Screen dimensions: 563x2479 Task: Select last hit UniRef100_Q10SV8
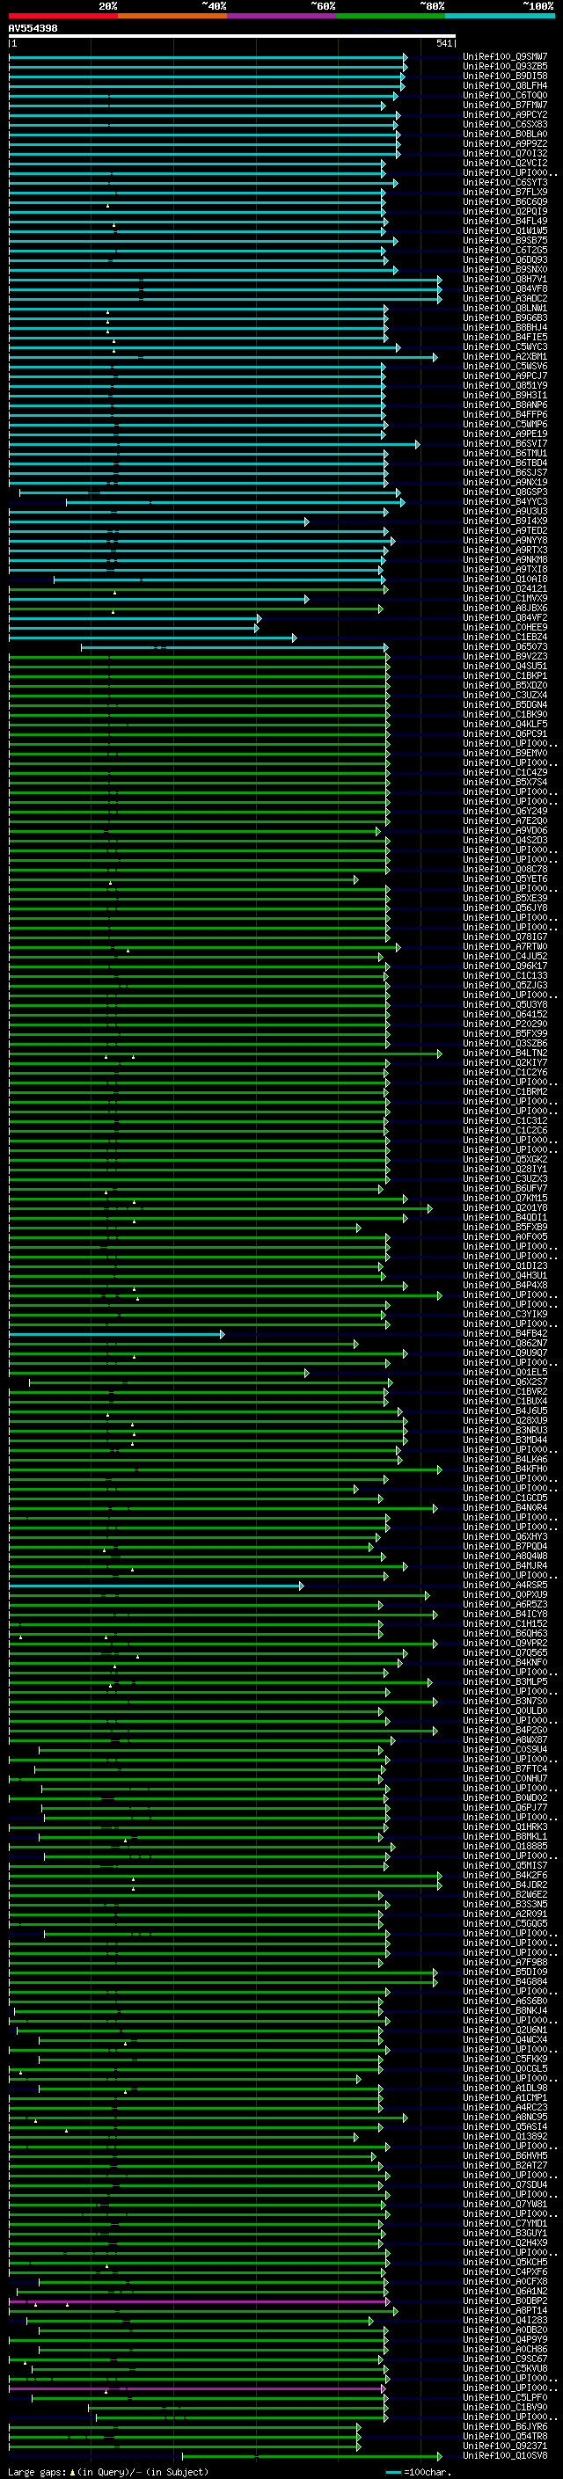[x=505, y=2456]
